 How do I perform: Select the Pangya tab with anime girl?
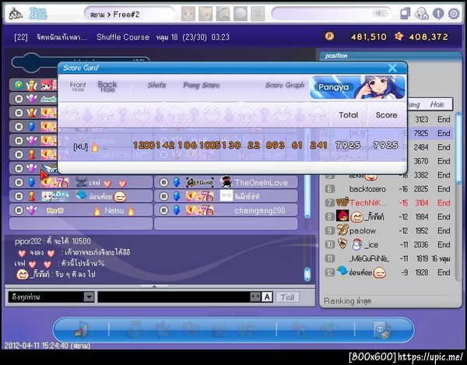click(357, 87)
